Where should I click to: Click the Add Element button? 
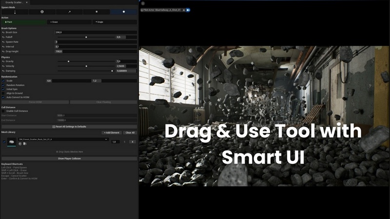[x=112, y=132]
